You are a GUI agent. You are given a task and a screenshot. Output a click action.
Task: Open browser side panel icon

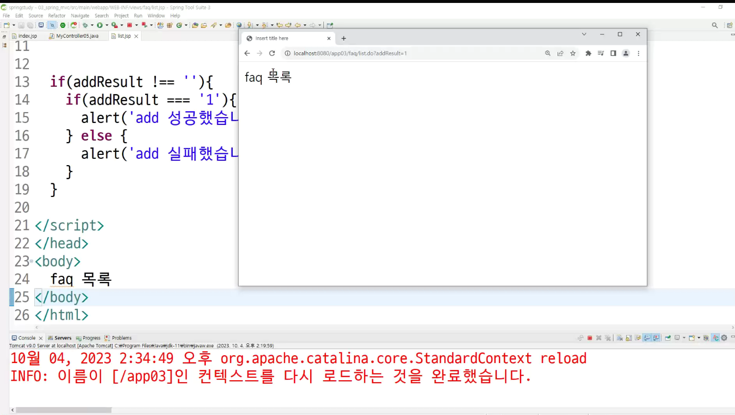click(613, 53)
